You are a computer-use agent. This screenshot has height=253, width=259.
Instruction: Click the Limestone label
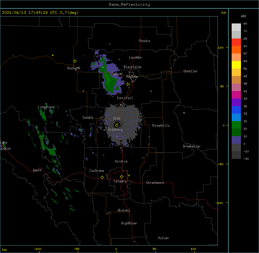46,107
